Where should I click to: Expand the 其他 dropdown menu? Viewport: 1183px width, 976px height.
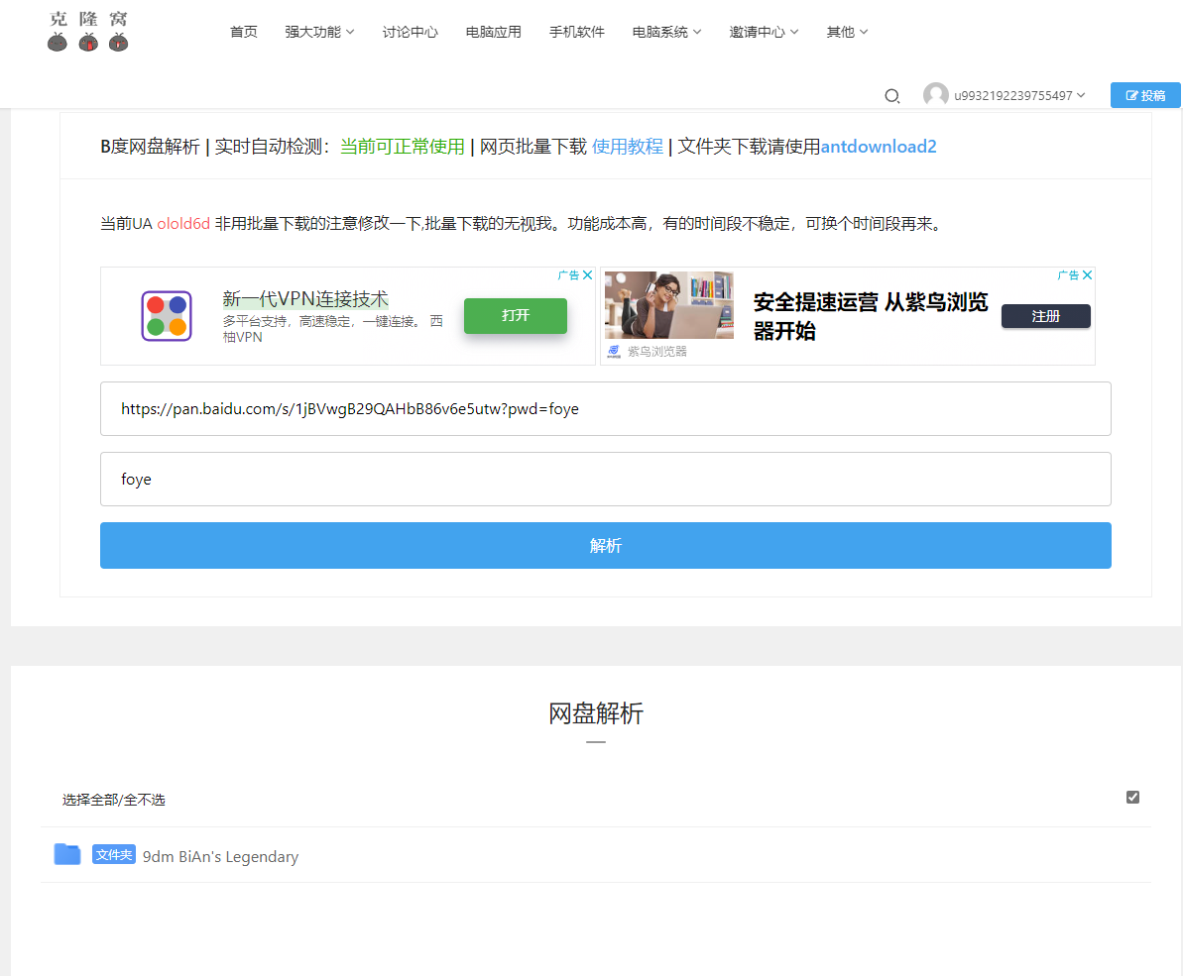pos(847,32)
